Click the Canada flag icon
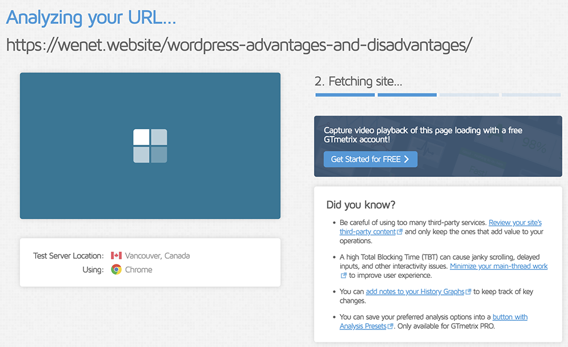 116,256
